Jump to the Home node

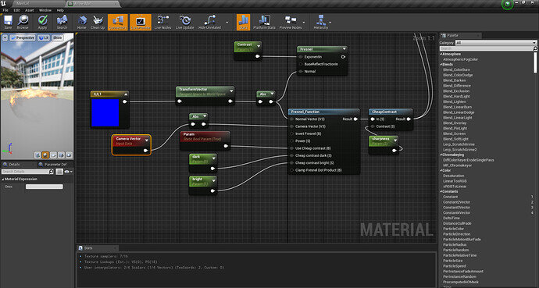coord(82,23)
